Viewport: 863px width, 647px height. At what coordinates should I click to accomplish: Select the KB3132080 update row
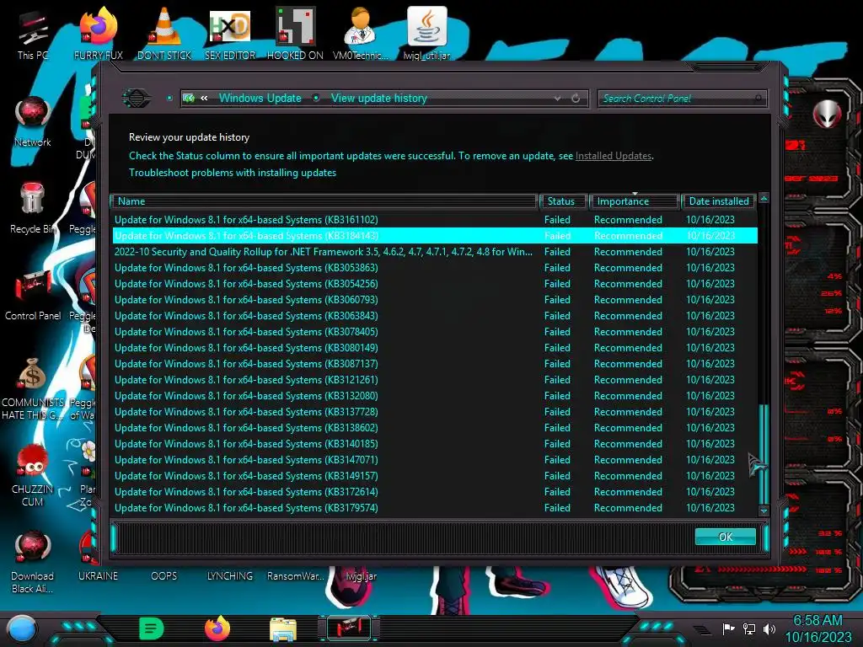(435, 396)
